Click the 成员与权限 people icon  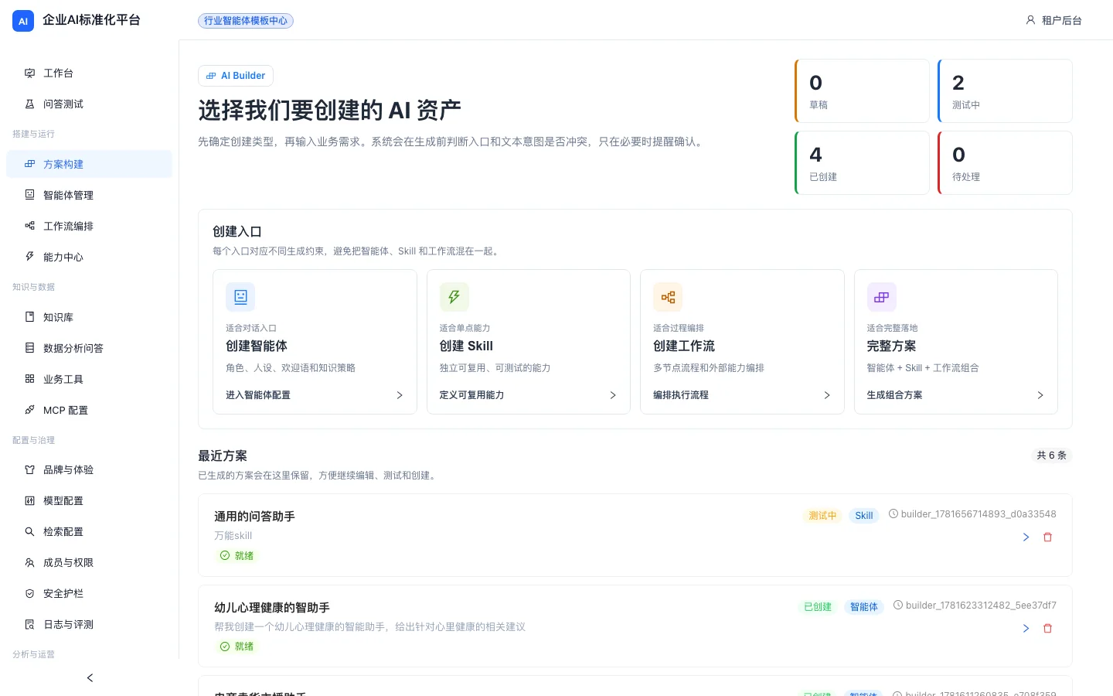point(29,562)
